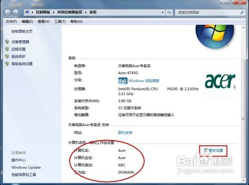
Task: Click the 更改设置 link
Action: 216,150
